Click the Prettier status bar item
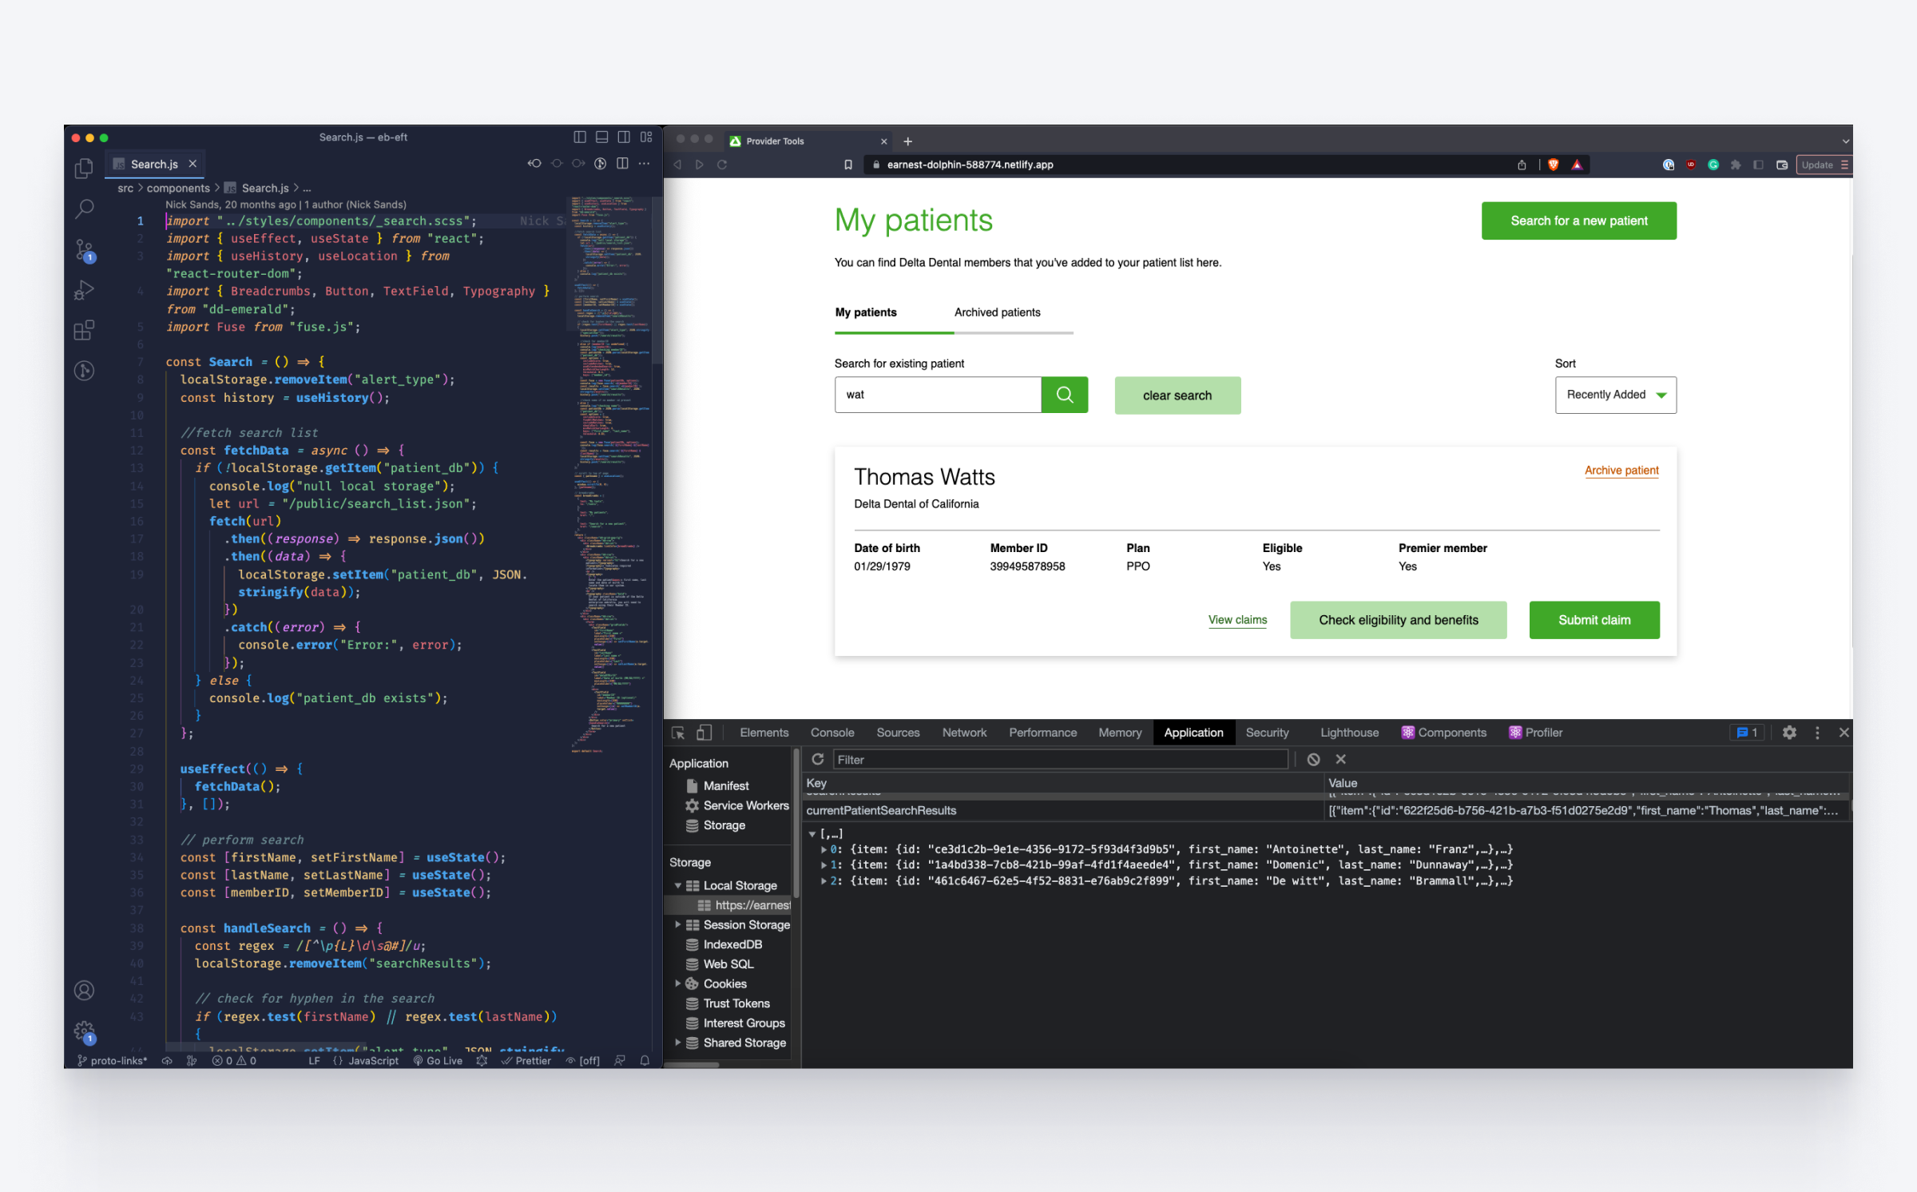The width and height of the screenshot is (1917, 1192). click(x=526, y=1060)
